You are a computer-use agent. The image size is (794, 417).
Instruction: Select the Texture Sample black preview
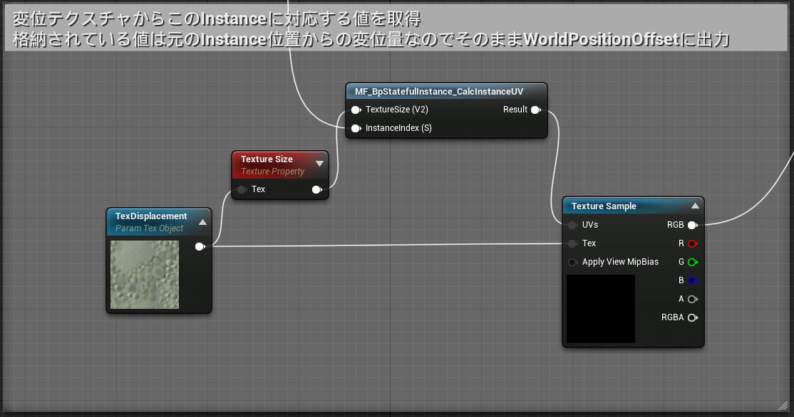(601, 309)
